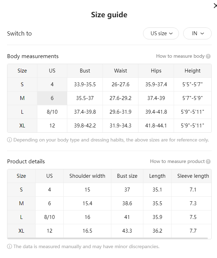
Task: Select size S in Body measurements table
Action: click(22, 84)
